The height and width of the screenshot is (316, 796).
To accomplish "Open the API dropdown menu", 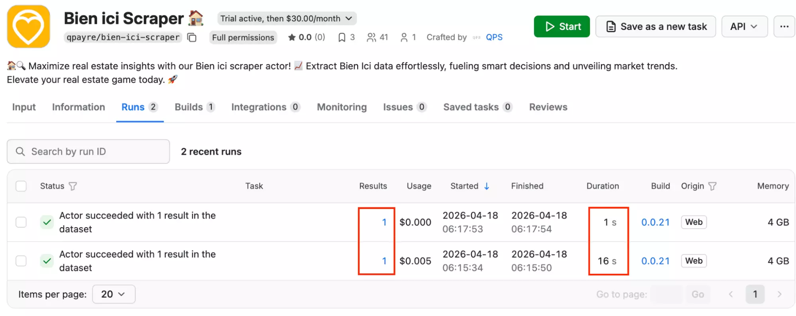I will [744, 27].
